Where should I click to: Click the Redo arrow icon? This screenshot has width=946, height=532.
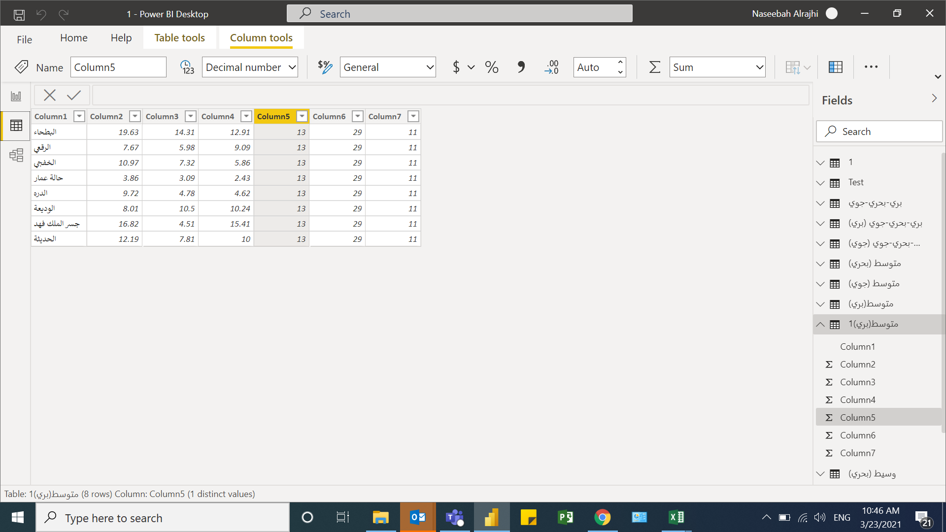tap(64, 14)
